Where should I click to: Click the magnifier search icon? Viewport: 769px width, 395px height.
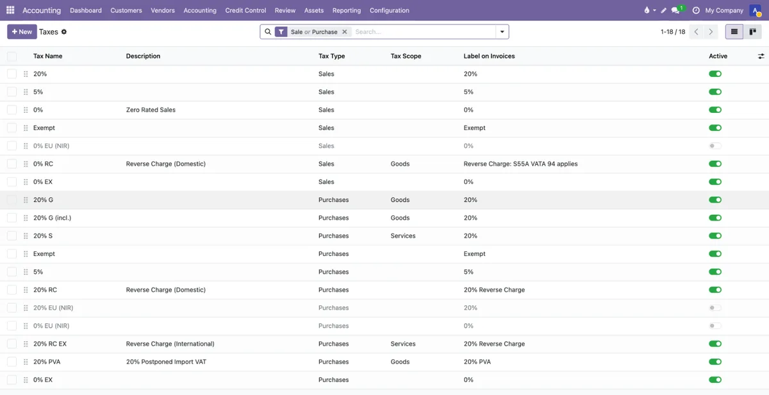[x=268, y=31]
